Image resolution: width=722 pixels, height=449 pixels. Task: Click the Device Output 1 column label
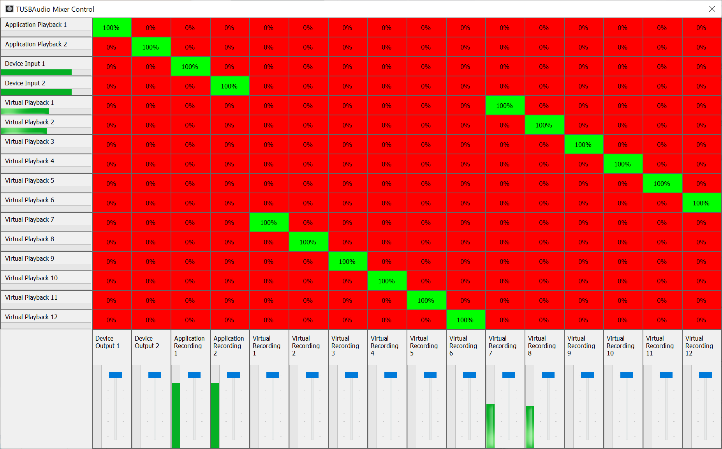[x=107, y=342]
